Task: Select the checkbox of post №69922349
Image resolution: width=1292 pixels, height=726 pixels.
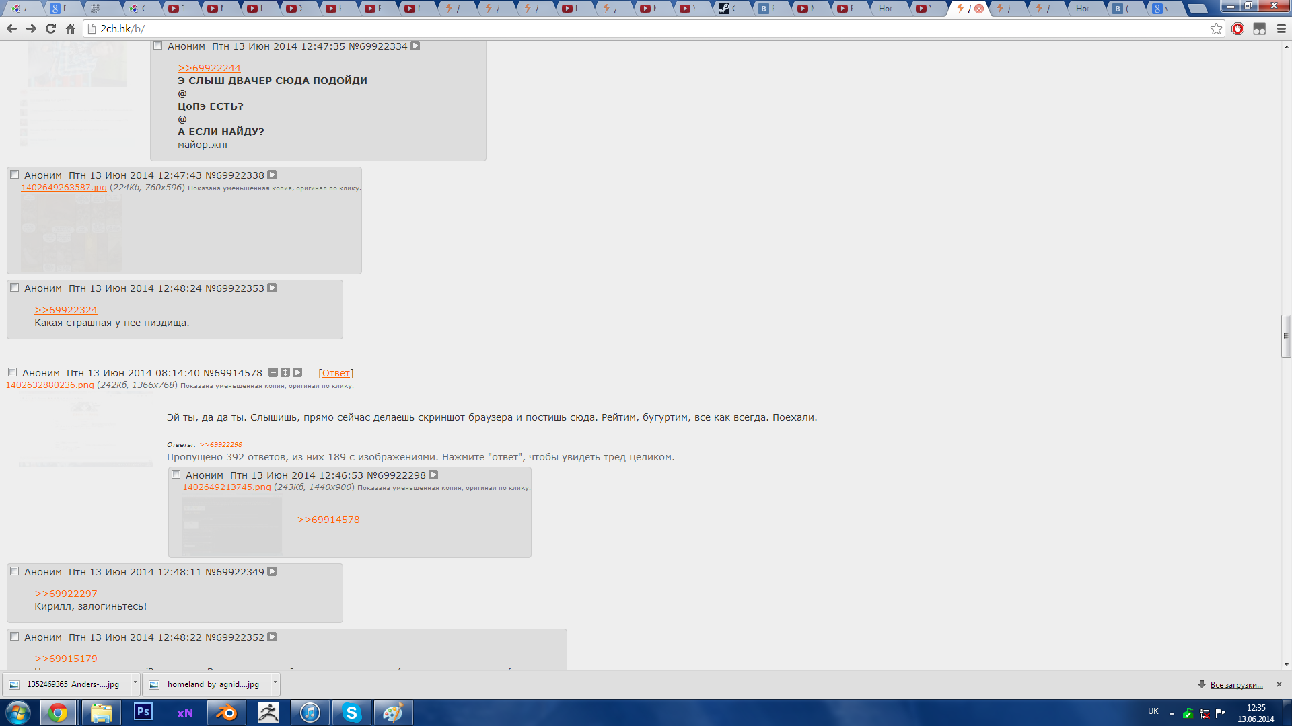Action: (x=14, y=571)
